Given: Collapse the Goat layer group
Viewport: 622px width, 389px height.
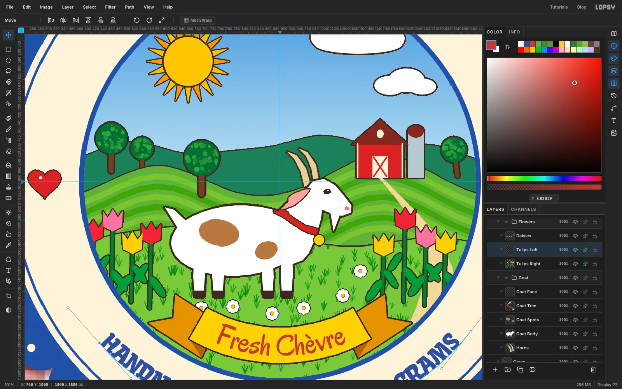Looking at the screenshot, I should [506, 278].
